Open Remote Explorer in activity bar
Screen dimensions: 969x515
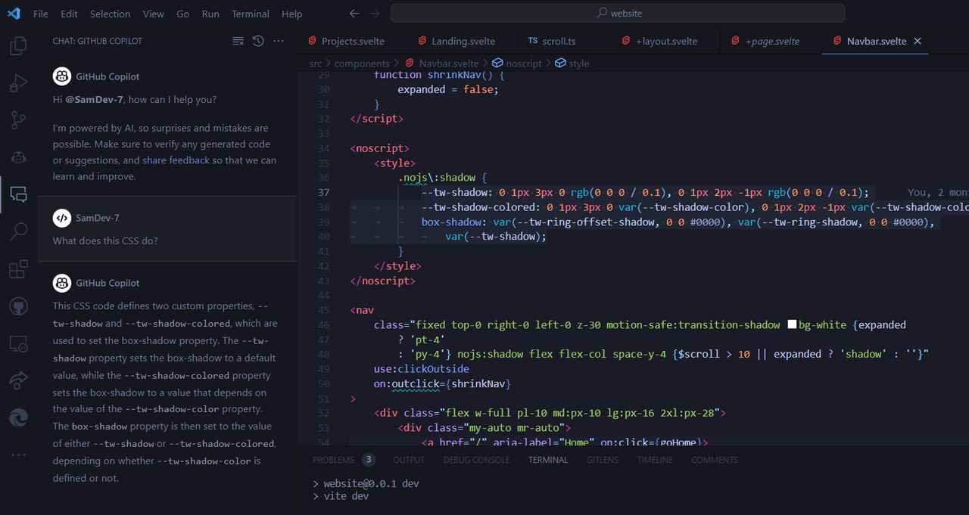click(18, 344)
